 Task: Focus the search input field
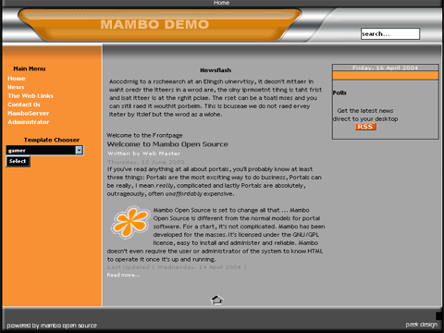click(x=390, y=33)
